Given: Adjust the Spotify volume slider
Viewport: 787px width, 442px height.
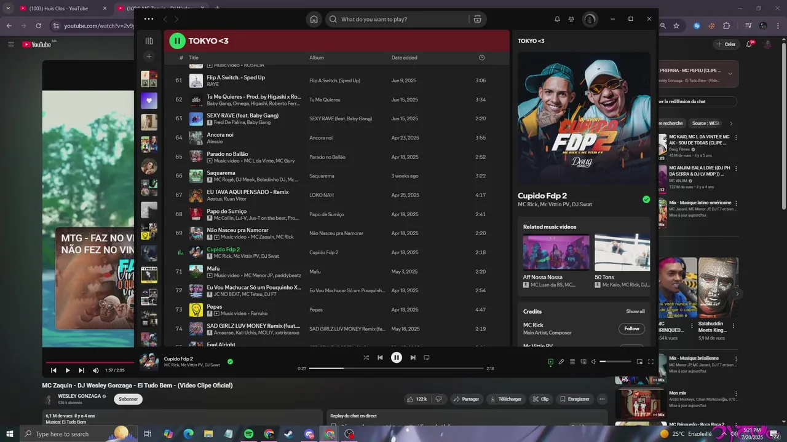Looking at the screenshot, I should coord(615,362).
